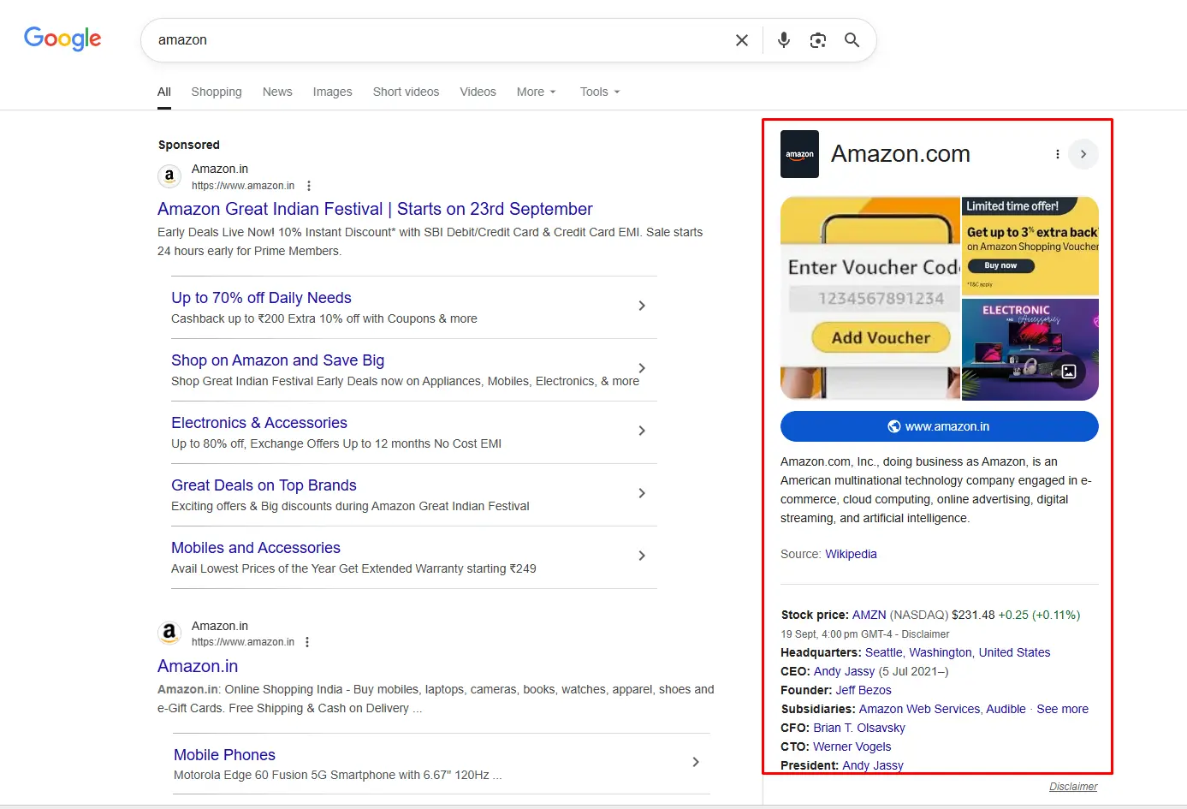Click Amazon.in favicon in organic result
Viewport: 1187px width, 809px height.
click(x=169, y=633)
